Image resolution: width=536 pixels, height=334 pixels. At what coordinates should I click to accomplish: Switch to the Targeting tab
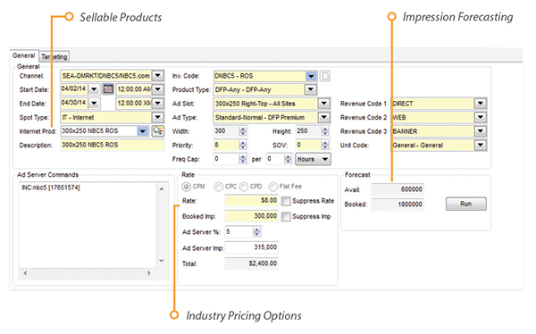tap(54, 56)
